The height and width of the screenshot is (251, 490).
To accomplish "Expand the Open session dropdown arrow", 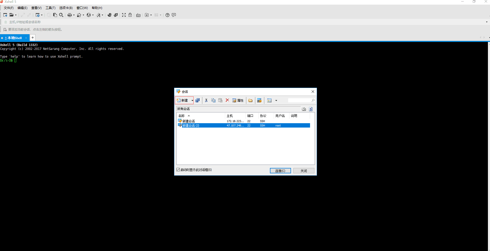I will click(16, 15).
